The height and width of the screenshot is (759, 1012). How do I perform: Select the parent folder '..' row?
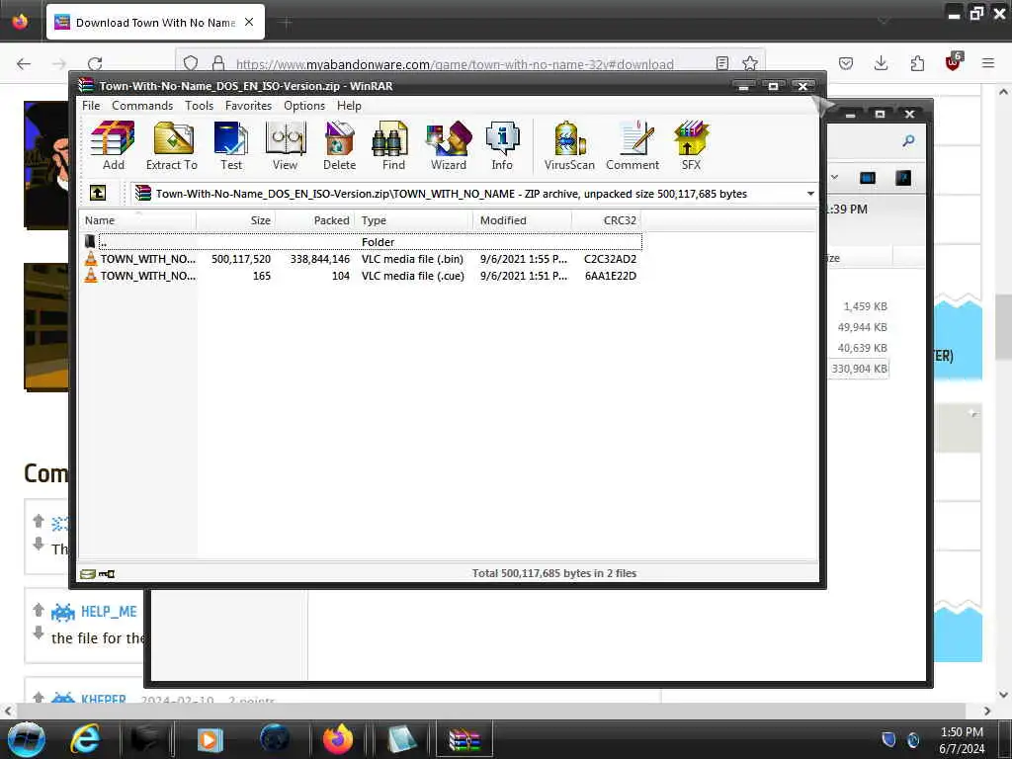pos(362,242)
